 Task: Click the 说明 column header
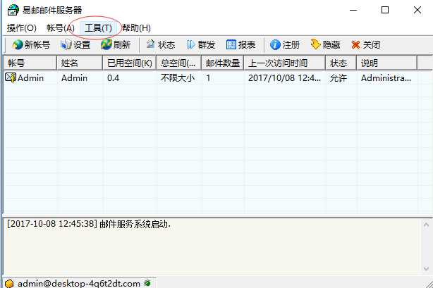[387, 63]
